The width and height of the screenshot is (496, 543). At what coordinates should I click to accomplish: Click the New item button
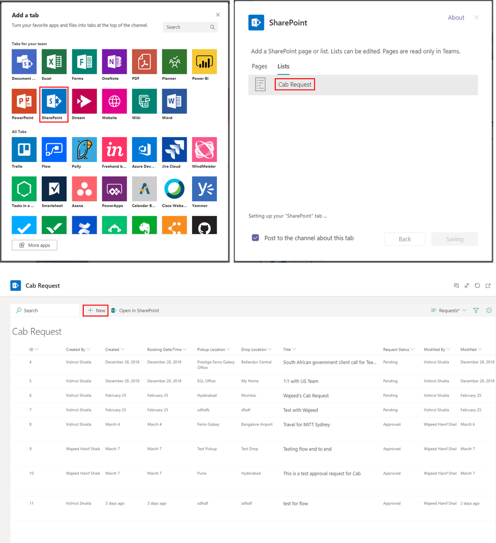96,310
